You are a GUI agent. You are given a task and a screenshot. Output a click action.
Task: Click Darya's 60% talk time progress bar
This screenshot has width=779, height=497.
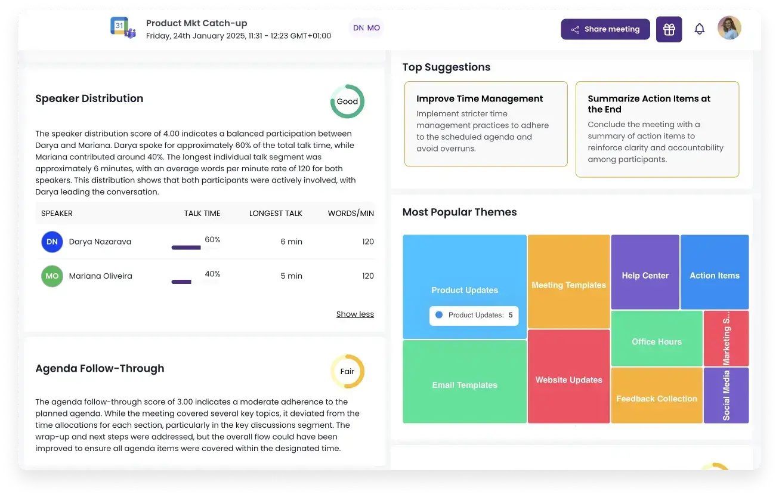click(x=185, y=248)
